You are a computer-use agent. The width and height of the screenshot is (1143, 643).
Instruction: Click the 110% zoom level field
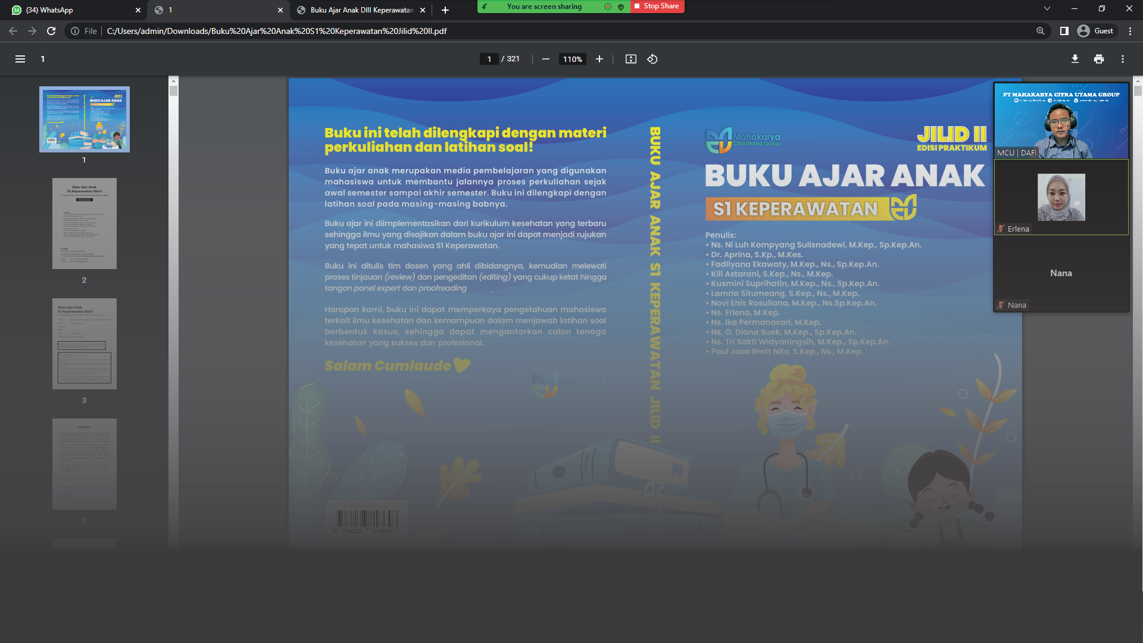point(572,59)
